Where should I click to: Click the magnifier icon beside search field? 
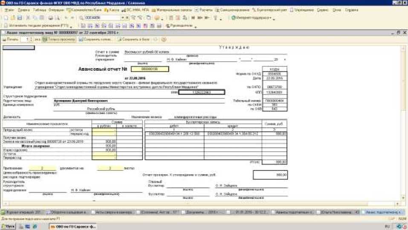pos(81,18)
